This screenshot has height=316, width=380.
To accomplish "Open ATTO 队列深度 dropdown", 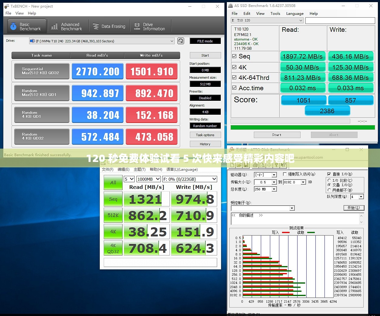I will 357,197.
